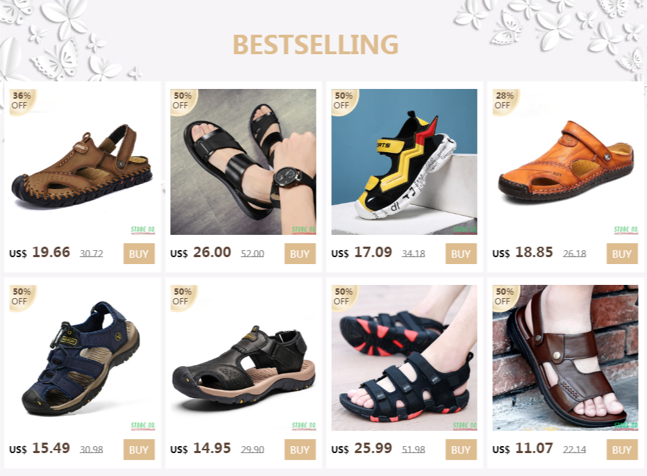Image resolution: width=647 pixels, height=476 pixels.
Task: Open the yellow and black sport sandal image
Action: (x=404, y=162)
